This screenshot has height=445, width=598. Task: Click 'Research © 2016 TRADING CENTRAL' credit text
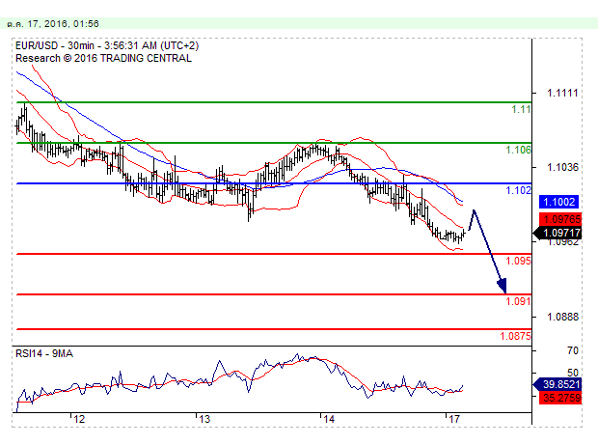click(103, 58)
